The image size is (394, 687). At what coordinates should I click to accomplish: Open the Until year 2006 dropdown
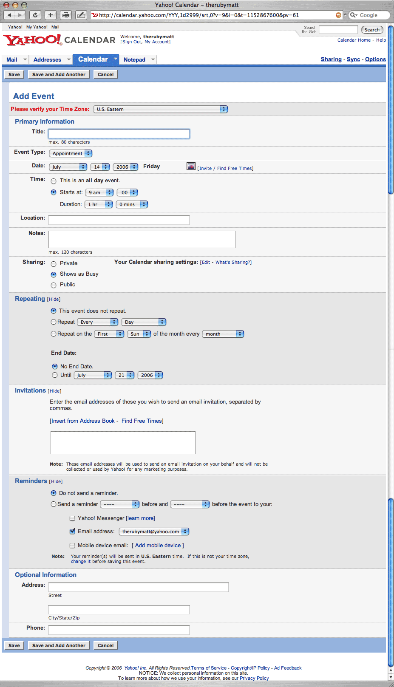150,375
